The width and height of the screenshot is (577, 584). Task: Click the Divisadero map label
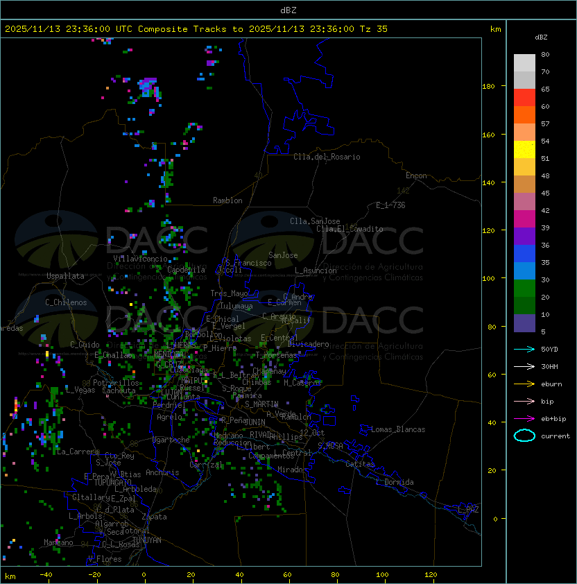(308, 344)
